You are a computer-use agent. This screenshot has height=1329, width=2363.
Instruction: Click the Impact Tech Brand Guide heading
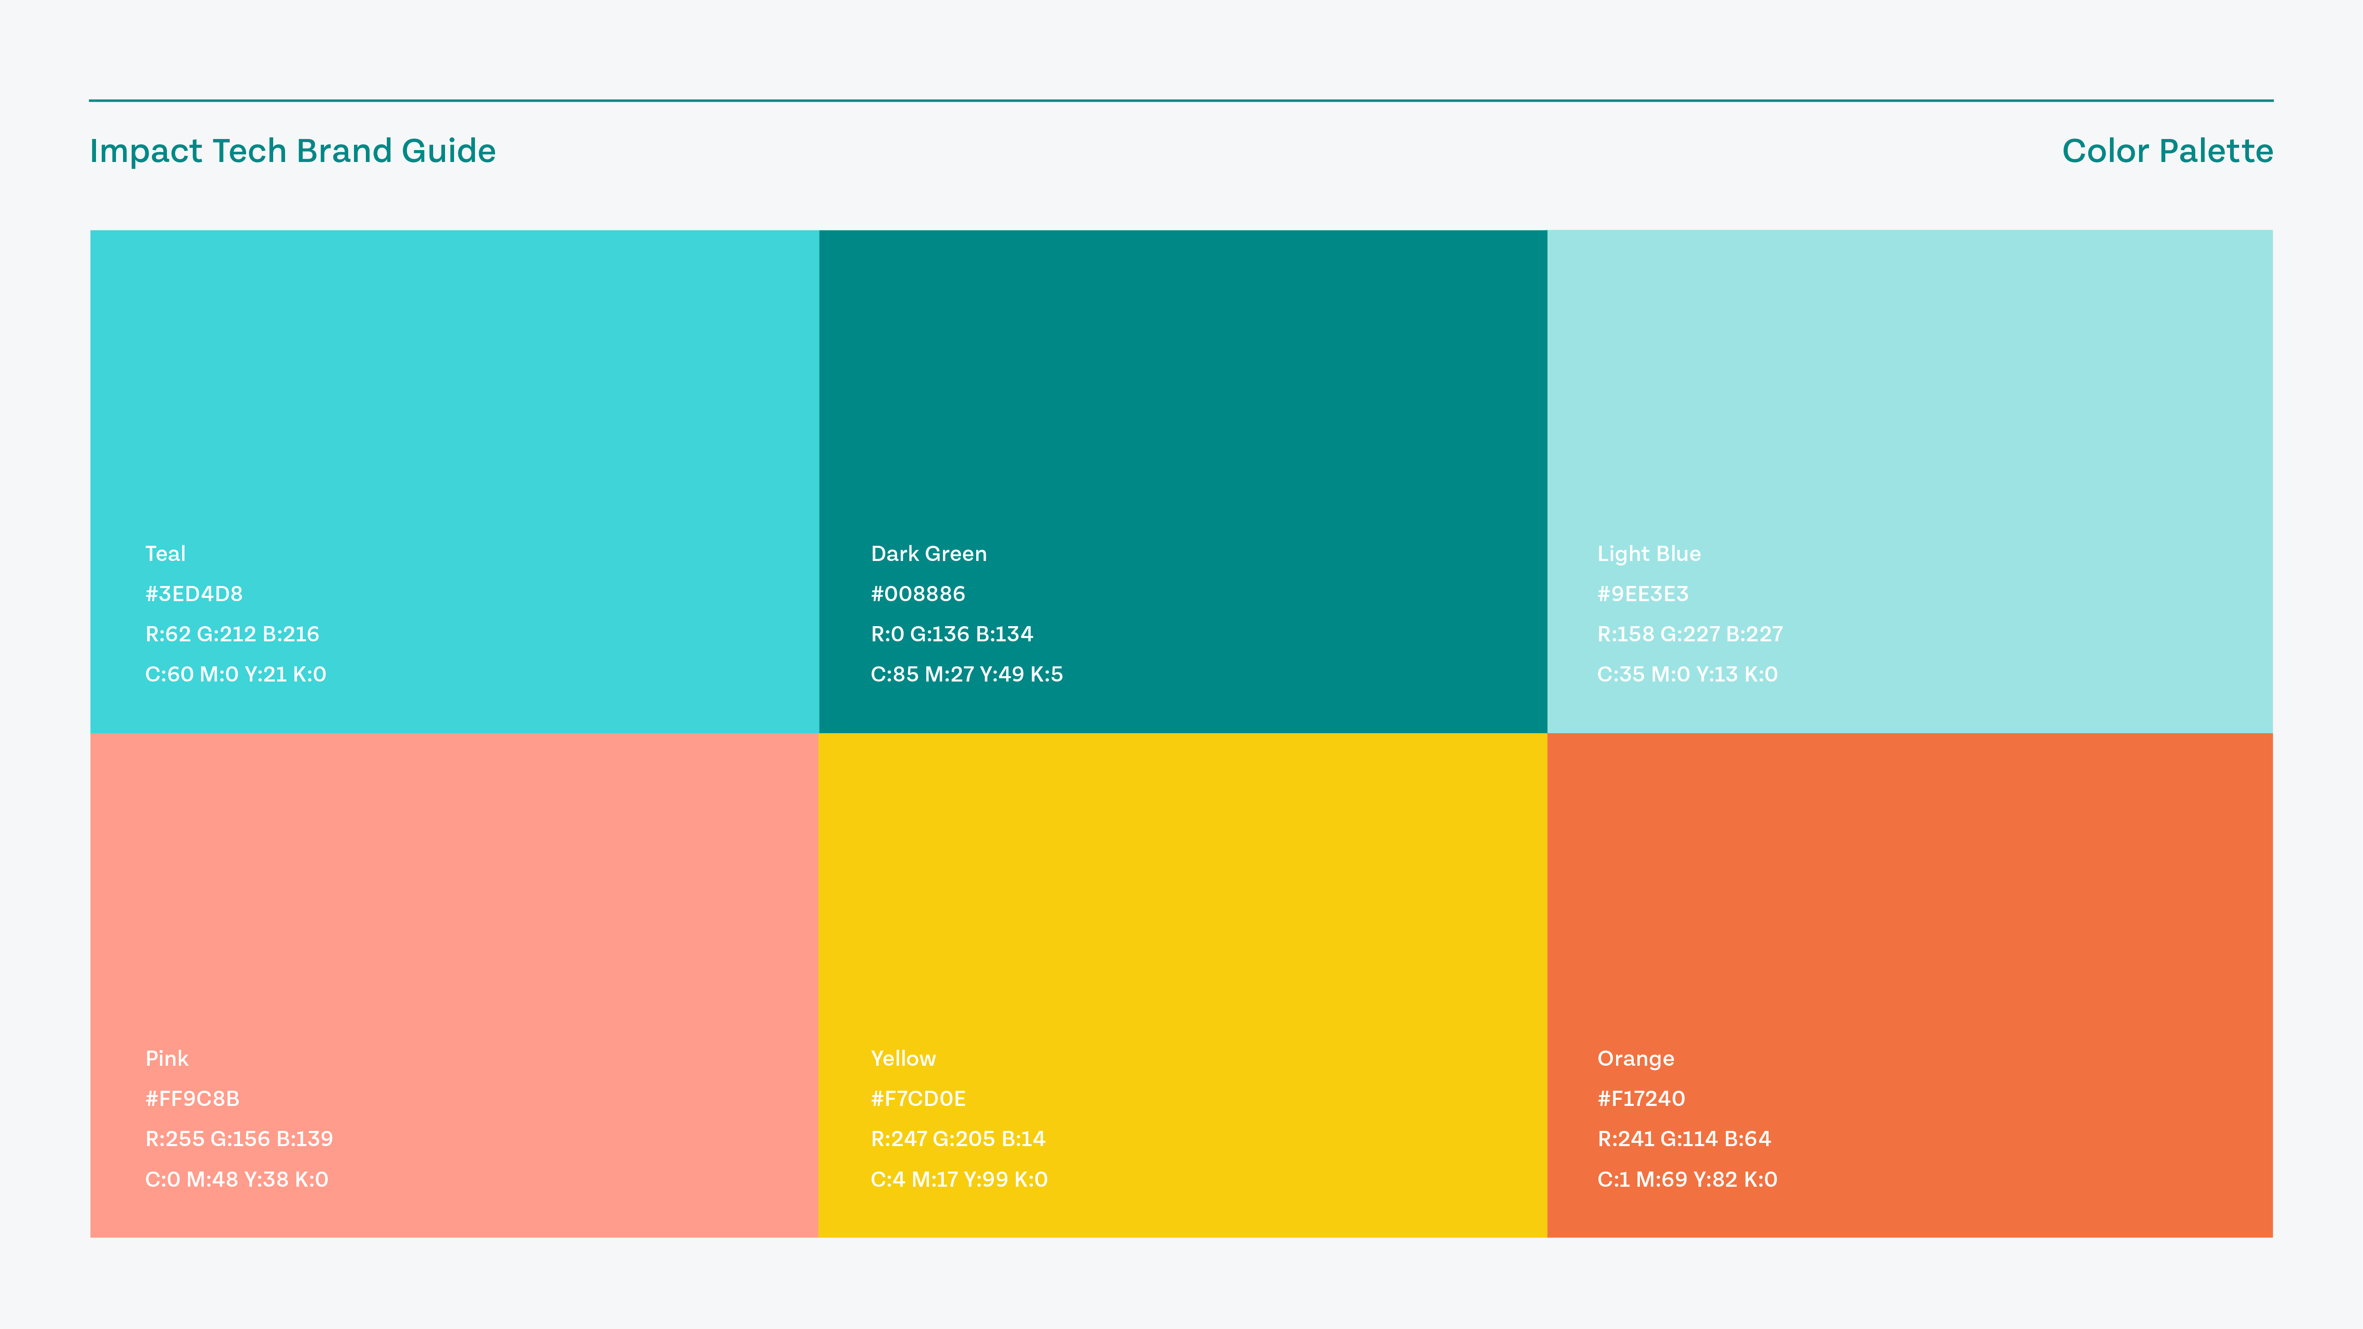coord(292,151)
